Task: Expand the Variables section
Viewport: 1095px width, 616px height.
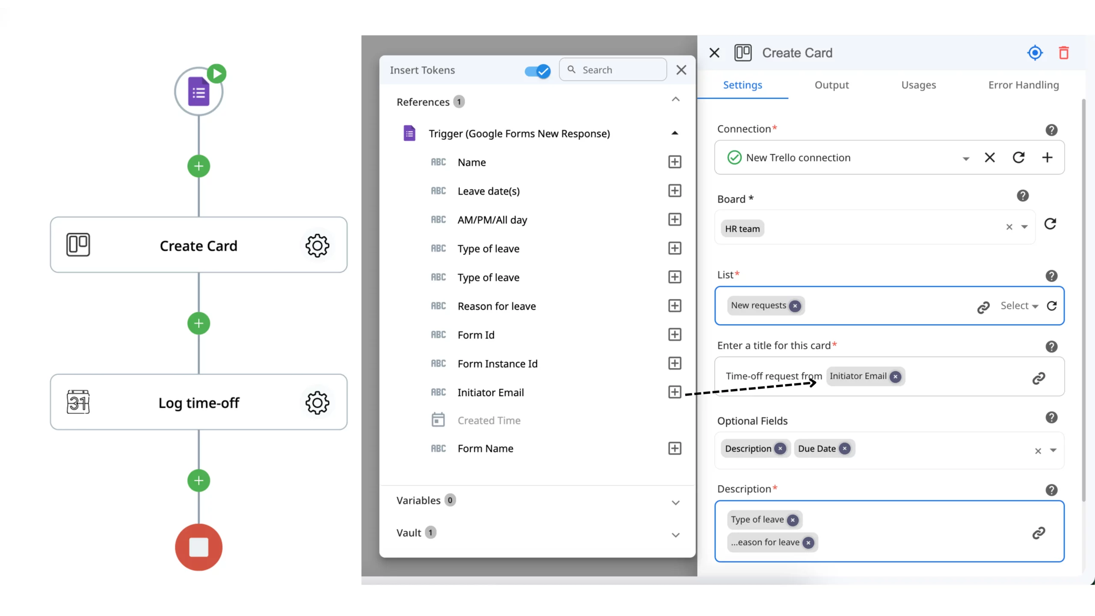Action: 675,503
